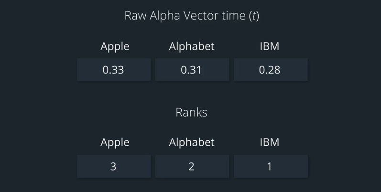
Task: Click the IBM label in Ranks table
Action: 269,142
